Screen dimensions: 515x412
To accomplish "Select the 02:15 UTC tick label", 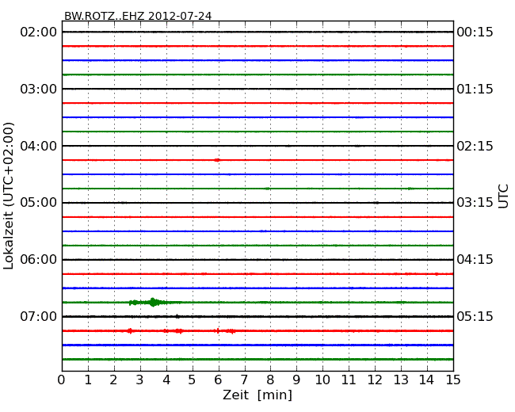I will point(475,146).
